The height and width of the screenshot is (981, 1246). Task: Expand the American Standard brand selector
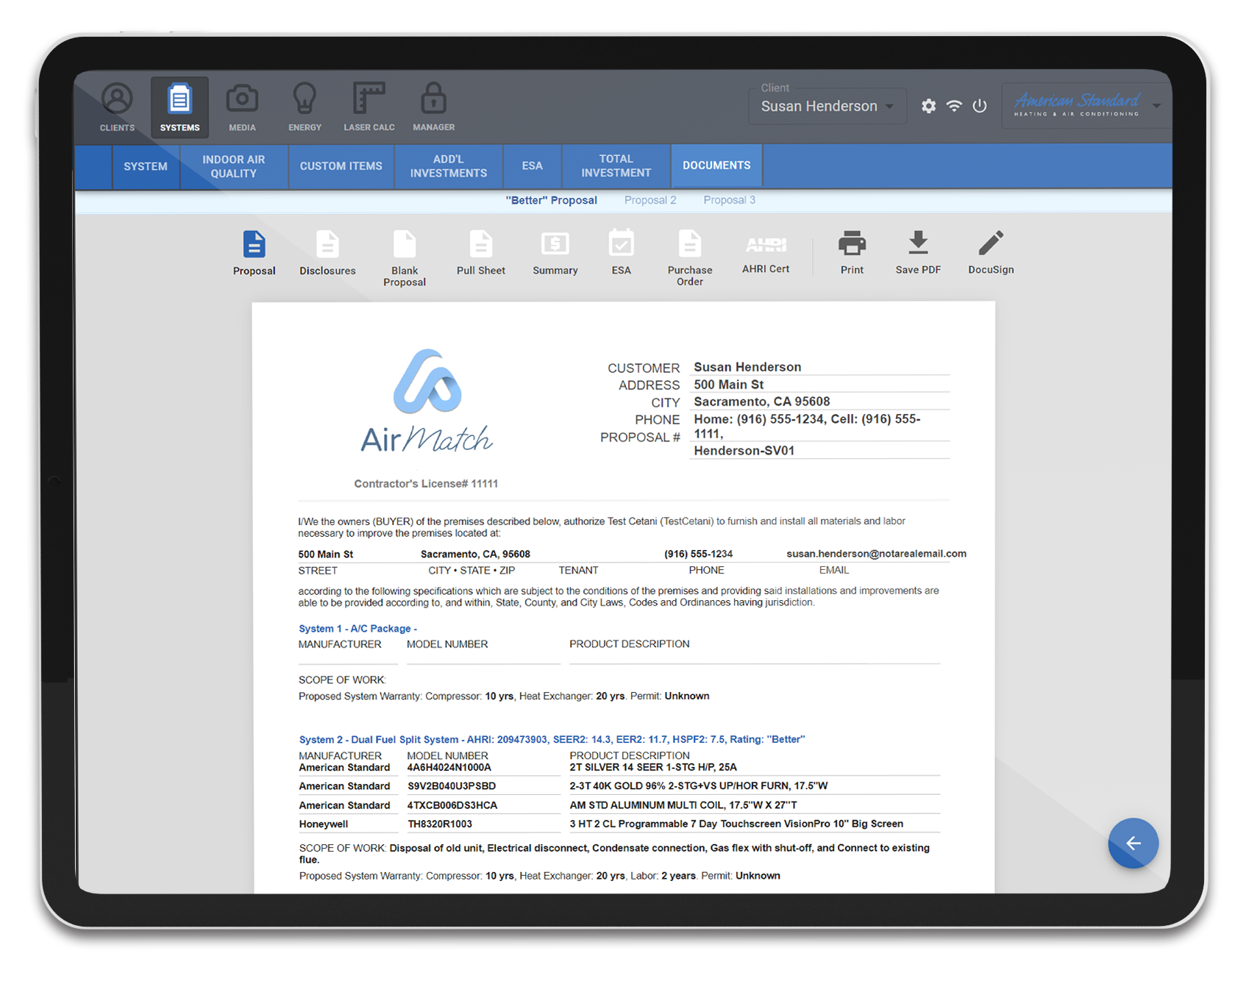1156,104
